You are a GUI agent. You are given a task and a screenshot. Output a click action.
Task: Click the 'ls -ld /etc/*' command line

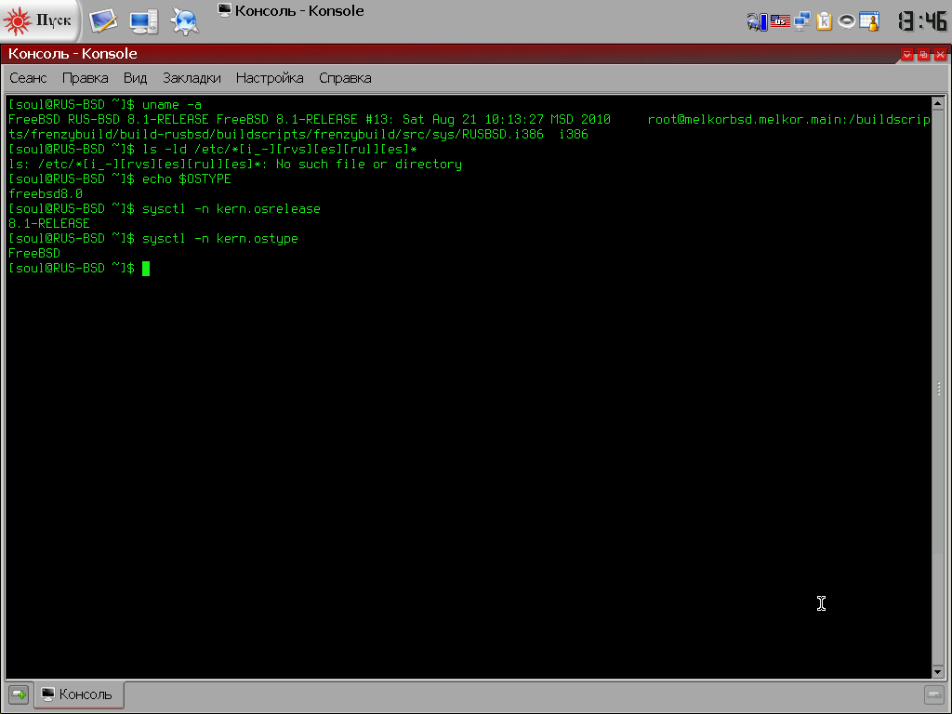click(x=279, y=150)
